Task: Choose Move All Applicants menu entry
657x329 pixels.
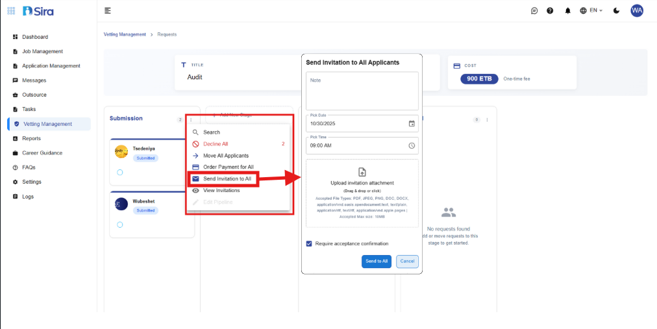Action: click(x=238, y=156)
